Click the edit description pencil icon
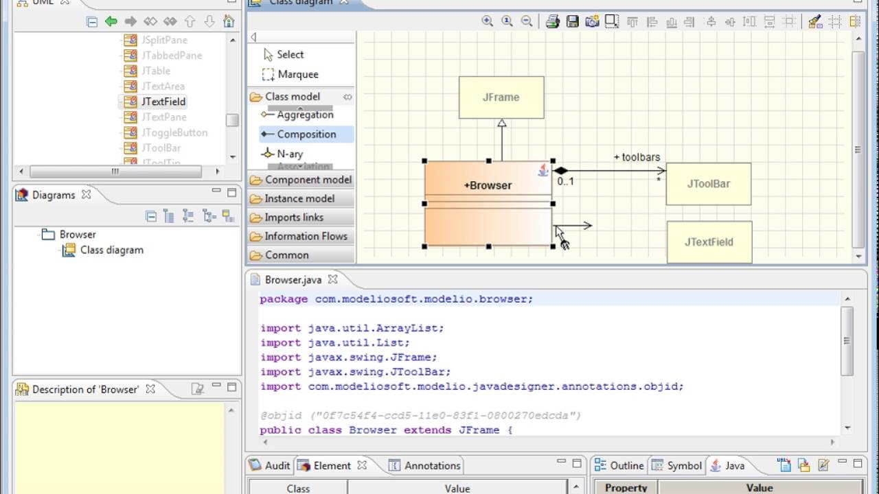 [198, 389]
